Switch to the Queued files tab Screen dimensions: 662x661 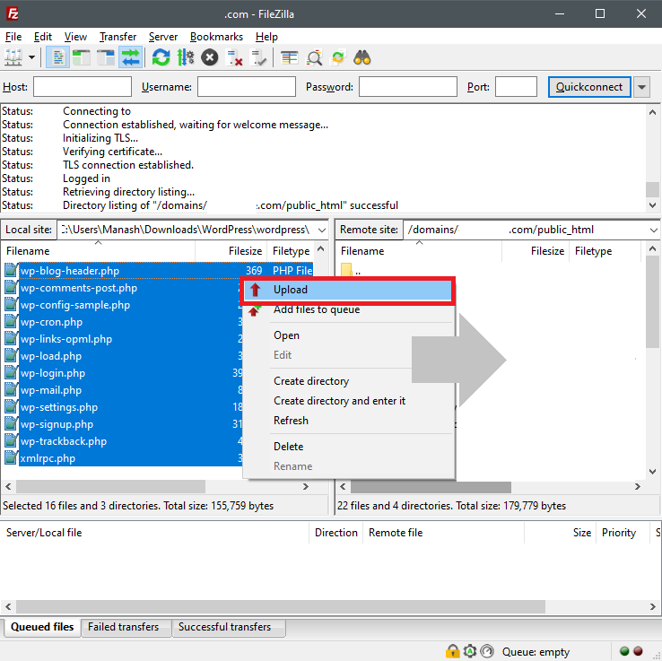[x=42, y=627]
